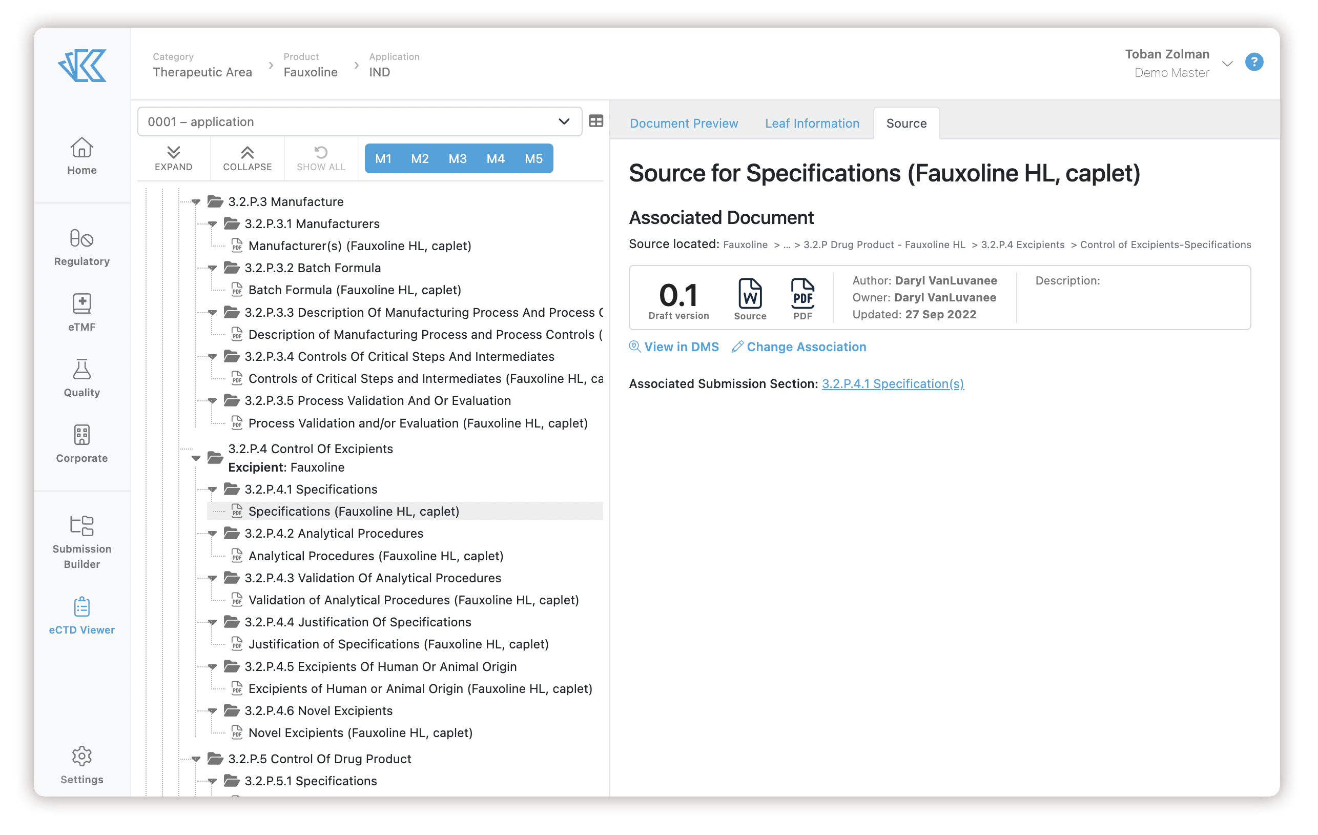Collapse 3.2.P.4.1 Specifications node arrow
This screenshot has height=835, width=1318.
(x=212, y=490)
